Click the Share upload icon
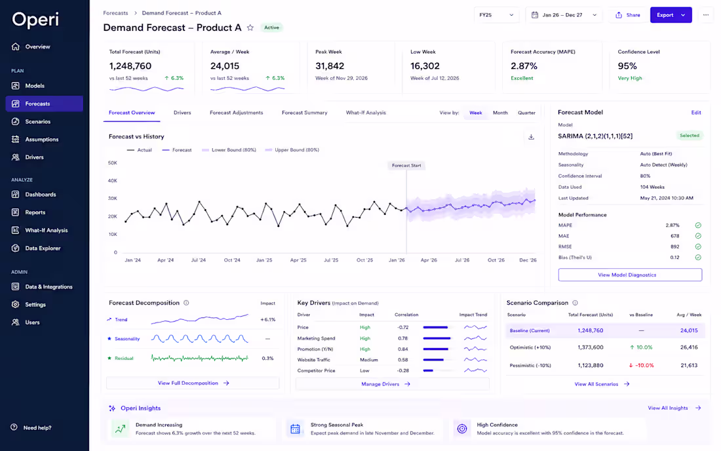This screenshot has width=721, height=451. [619, 15]
